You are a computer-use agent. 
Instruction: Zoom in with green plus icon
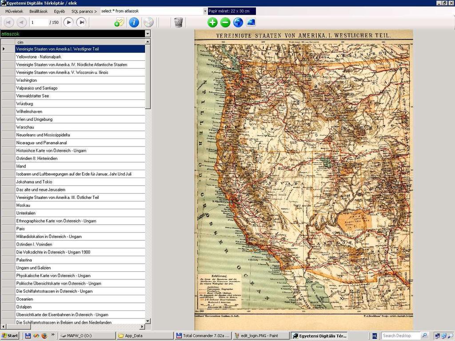point(212,22)
